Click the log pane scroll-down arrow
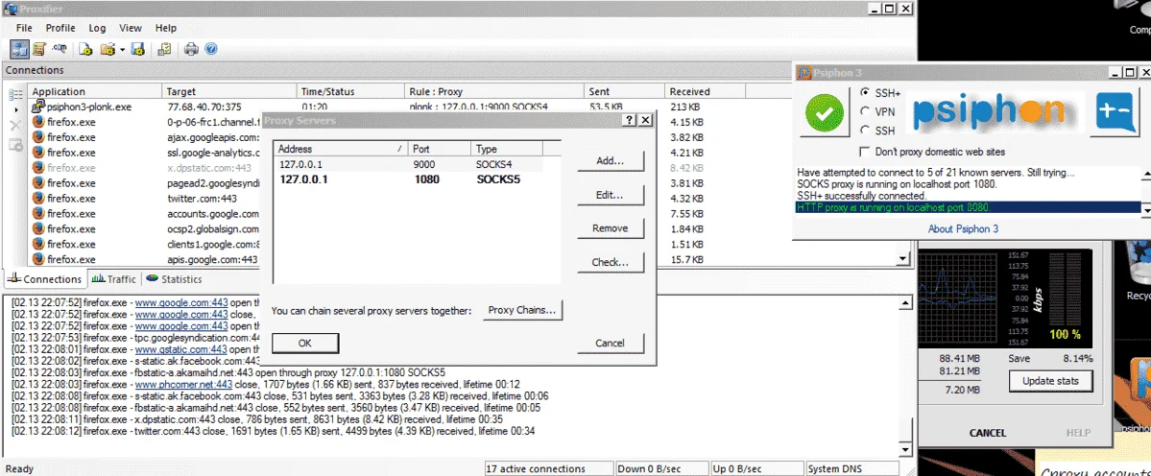The height and width of the screenshot is (476, 1151). coord(905,449)
